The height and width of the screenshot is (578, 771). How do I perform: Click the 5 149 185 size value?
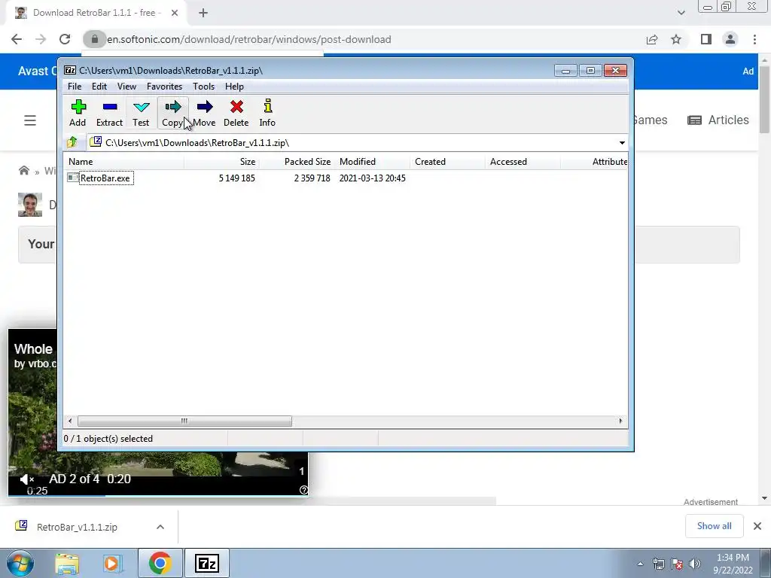point(237,178)
